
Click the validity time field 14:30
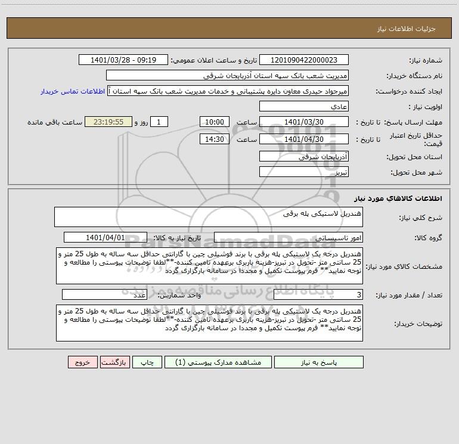[x=214, y=139]
